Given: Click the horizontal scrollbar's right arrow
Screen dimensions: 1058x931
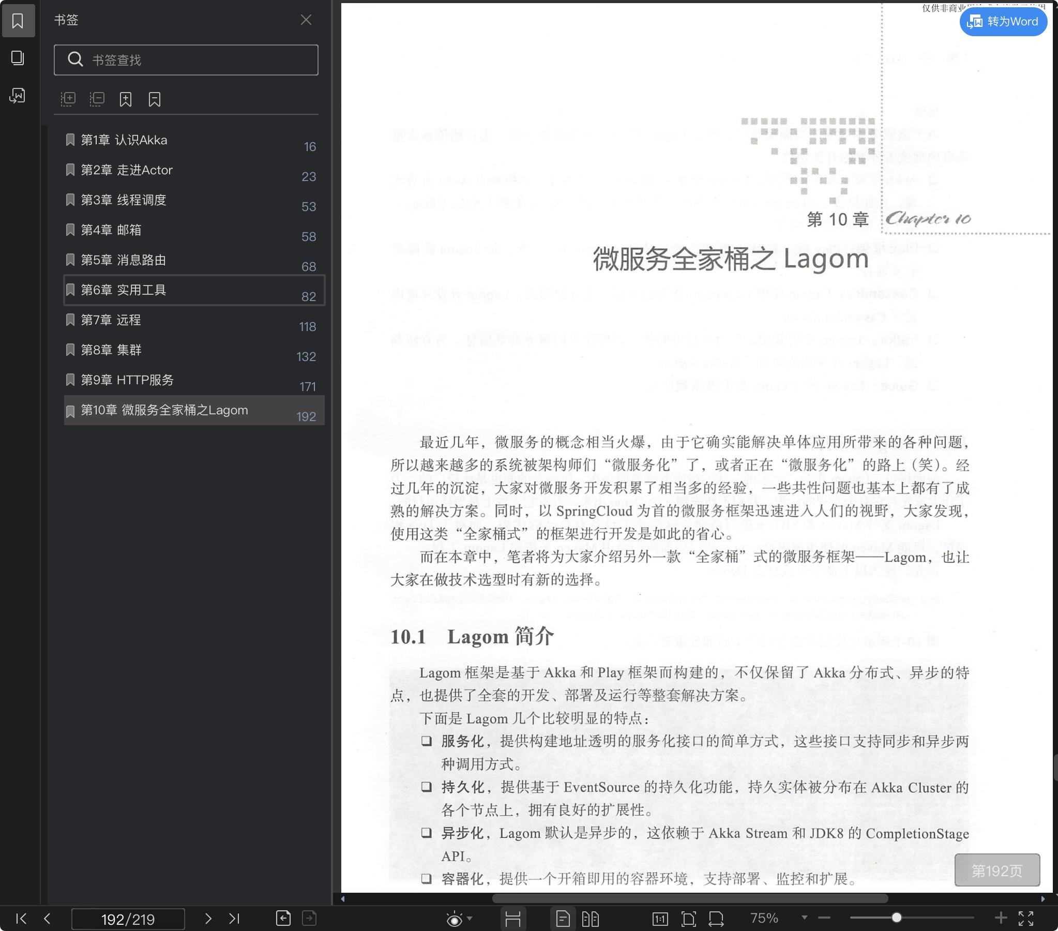Looking at the screenshot, I should pos(1043,899).
